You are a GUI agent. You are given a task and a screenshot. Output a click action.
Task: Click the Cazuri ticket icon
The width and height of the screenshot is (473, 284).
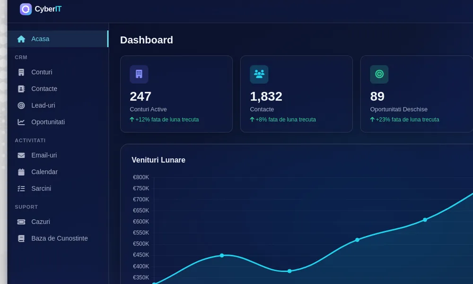[x=21, y=222]
